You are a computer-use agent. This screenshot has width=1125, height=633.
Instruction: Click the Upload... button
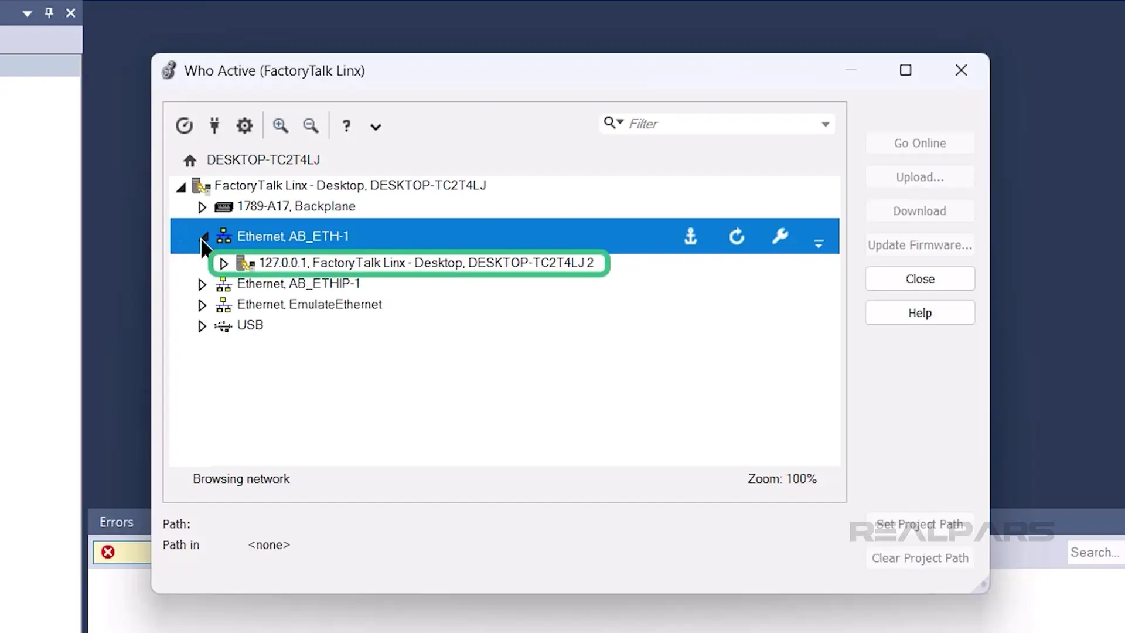click(x=920, y=177)
